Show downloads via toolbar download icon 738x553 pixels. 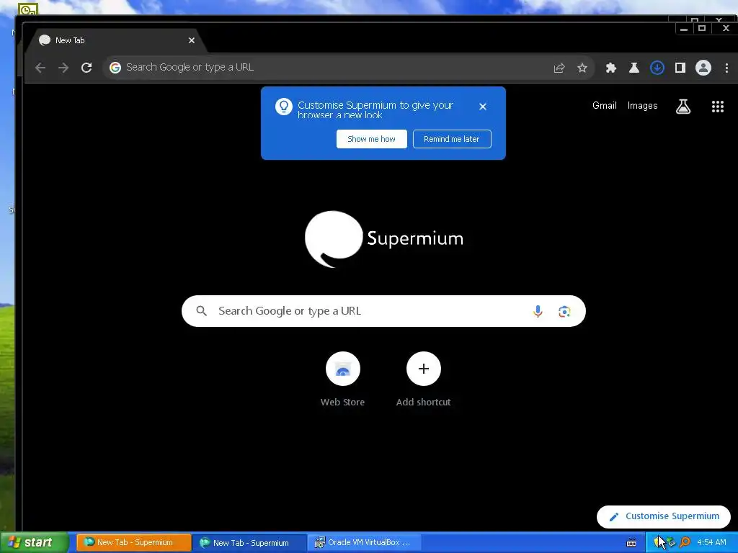coord(657,68)
